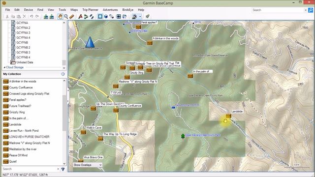This screenshot has width=315, height=177.
Task: Select 'LONGVIEW PURSE SNATCHER' list item
Action: pos(29,137)
